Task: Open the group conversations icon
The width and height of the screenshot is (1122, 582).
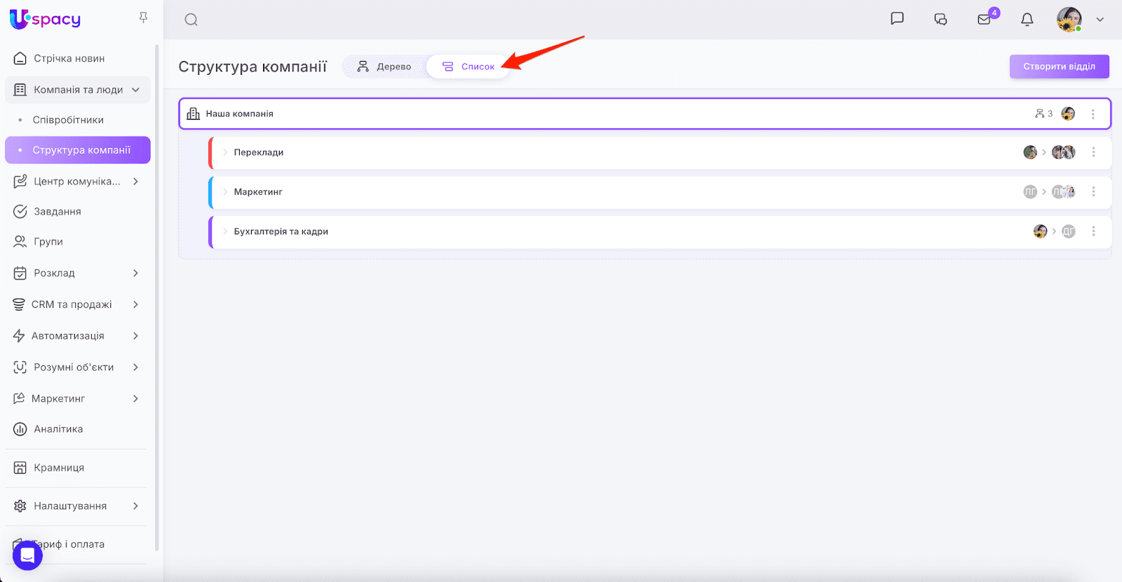Action: pos(940,20)
